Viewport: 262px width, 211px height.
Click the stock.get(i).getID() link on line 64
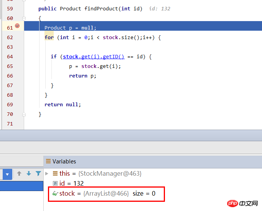[x=94, y=57]
